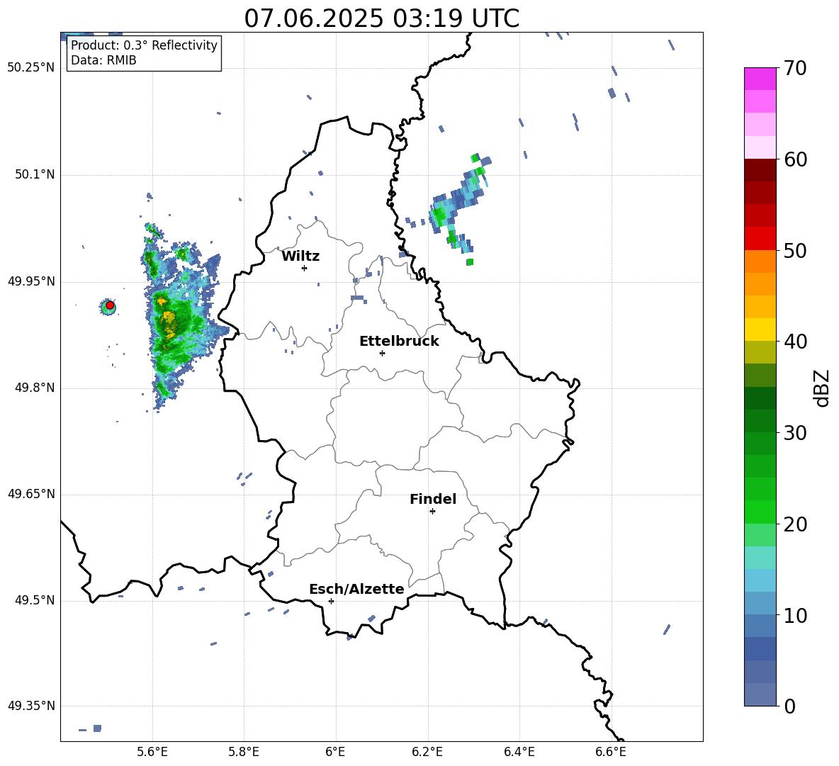
Task: Click the colorbar tick label 60
Action: point(795,159)
